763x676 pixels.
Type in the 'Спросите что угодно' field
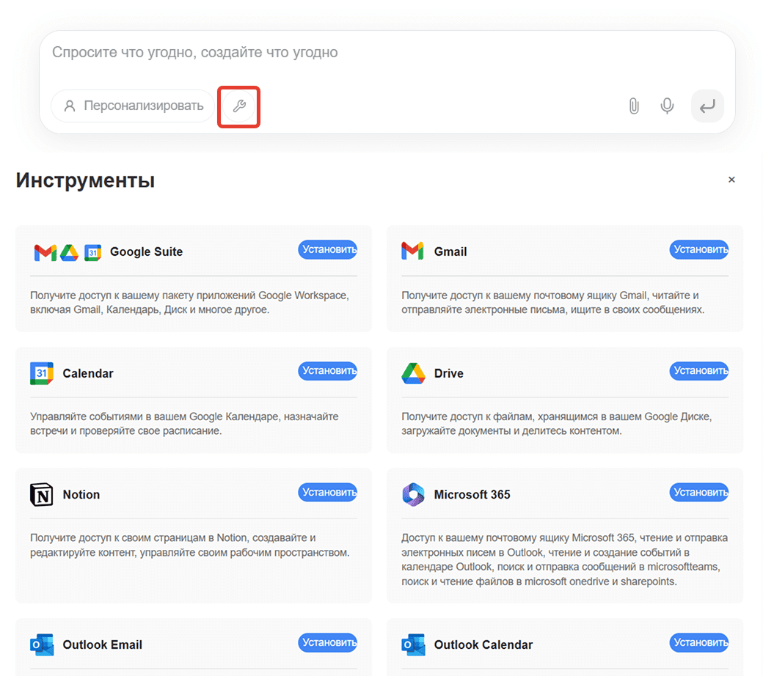367,53
